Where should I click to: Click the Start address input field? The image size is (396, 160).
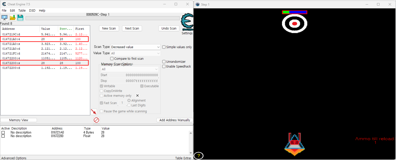tap(134, 75)
